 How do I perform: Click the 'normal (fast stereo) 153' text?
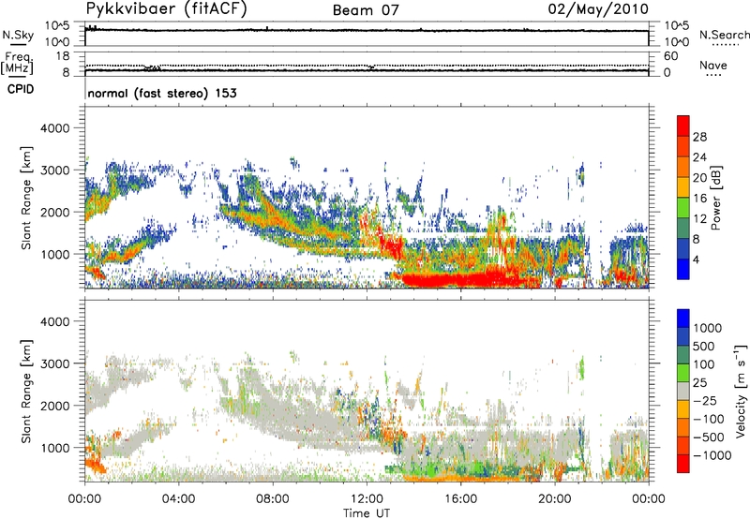162,93
